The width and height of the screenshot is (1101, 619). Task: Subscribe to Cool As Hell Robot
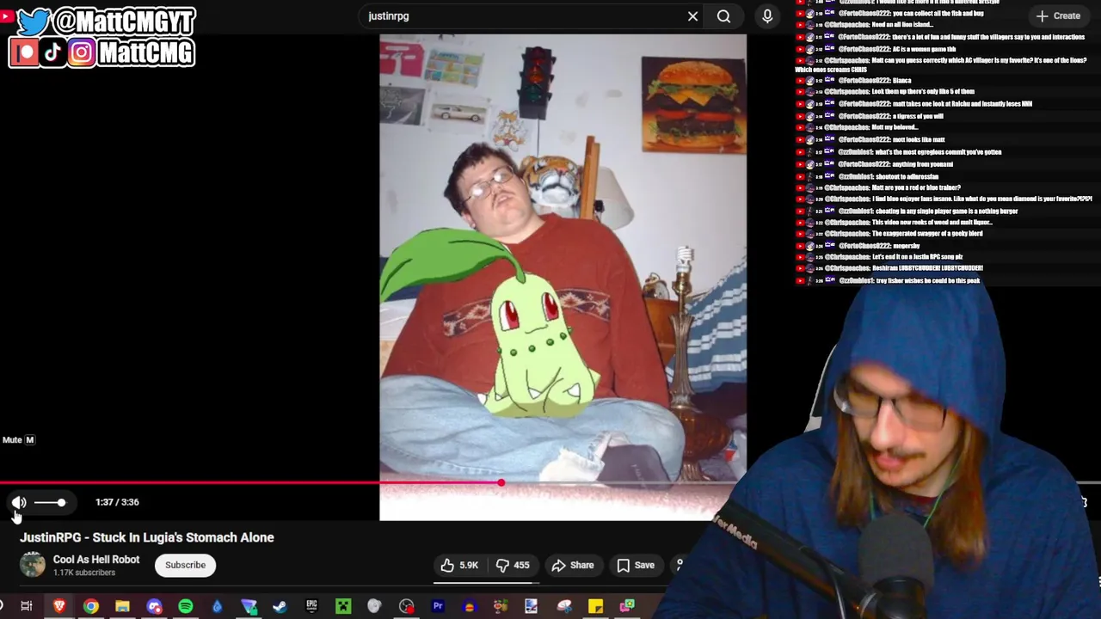(x=185, y=565)
